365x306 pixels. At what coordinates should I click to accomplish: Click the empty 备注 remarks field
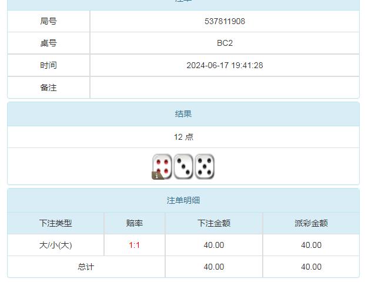click(x=225, y=88)
